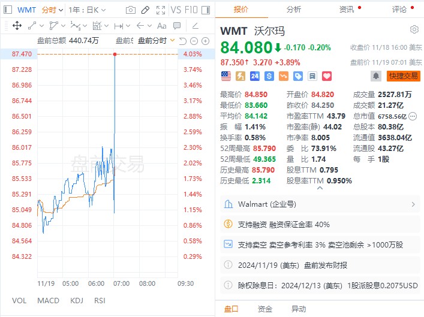
Task: Show the RSI indicator
Action: tap(100, 300)
